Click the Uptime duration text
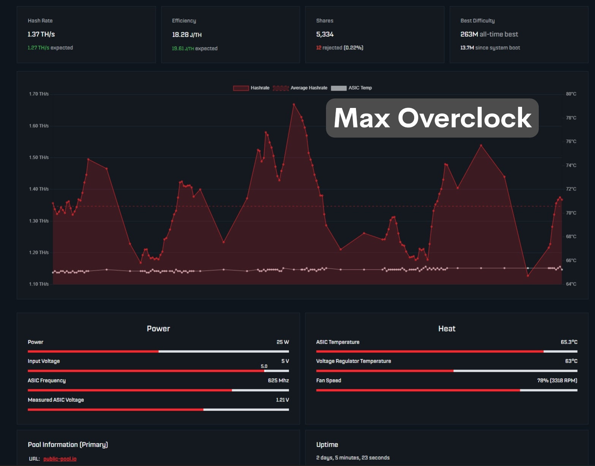595x466 pixels. [353, 458]
